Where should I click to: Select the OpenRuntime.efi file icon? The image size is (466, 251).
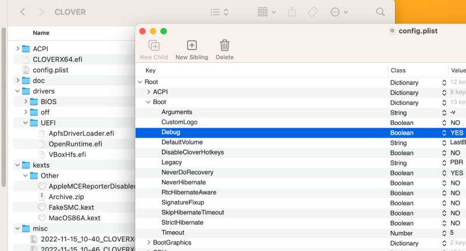pyautogui.click(x=42, y=144)
